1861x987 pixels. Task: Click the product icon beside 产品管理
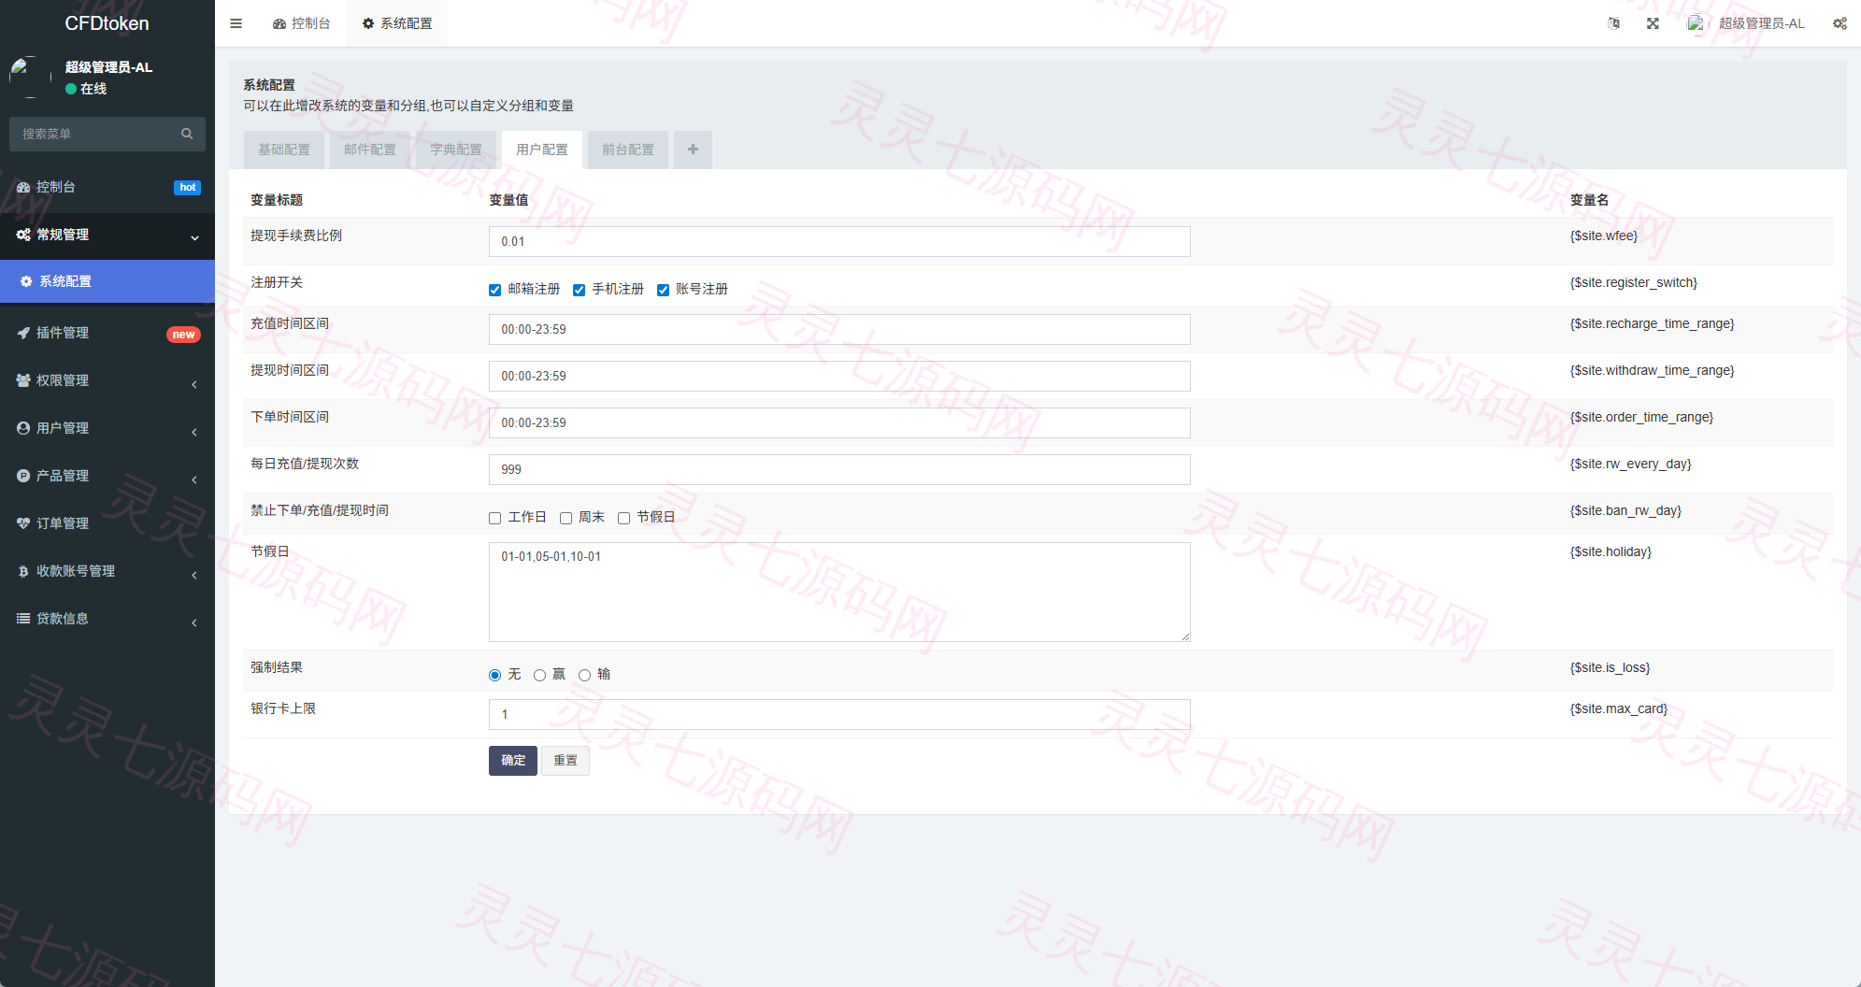(x=23, y=476)
